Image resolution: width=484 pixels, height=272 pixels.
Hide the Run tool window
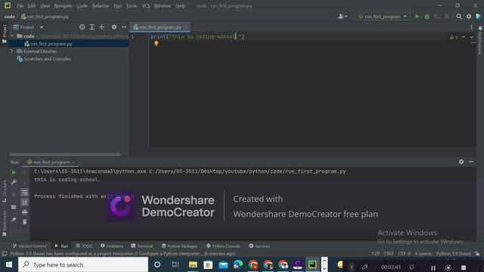coord(471,162)
